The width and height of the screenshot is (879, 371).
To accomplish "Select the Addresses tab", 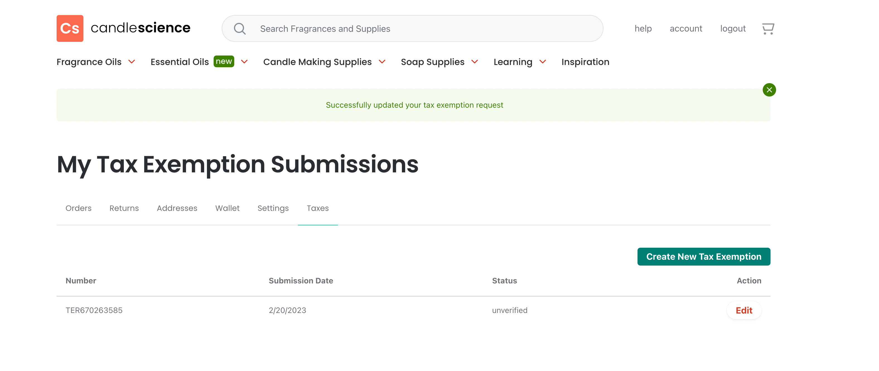I will pos(177,208).
